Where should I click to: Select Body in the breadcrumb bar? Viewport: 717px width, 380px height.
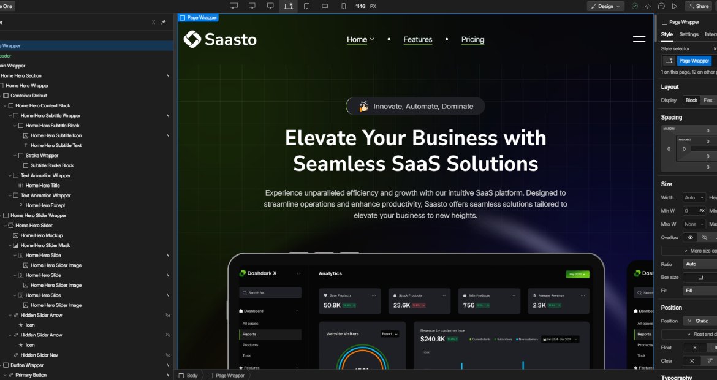point(192,376)
